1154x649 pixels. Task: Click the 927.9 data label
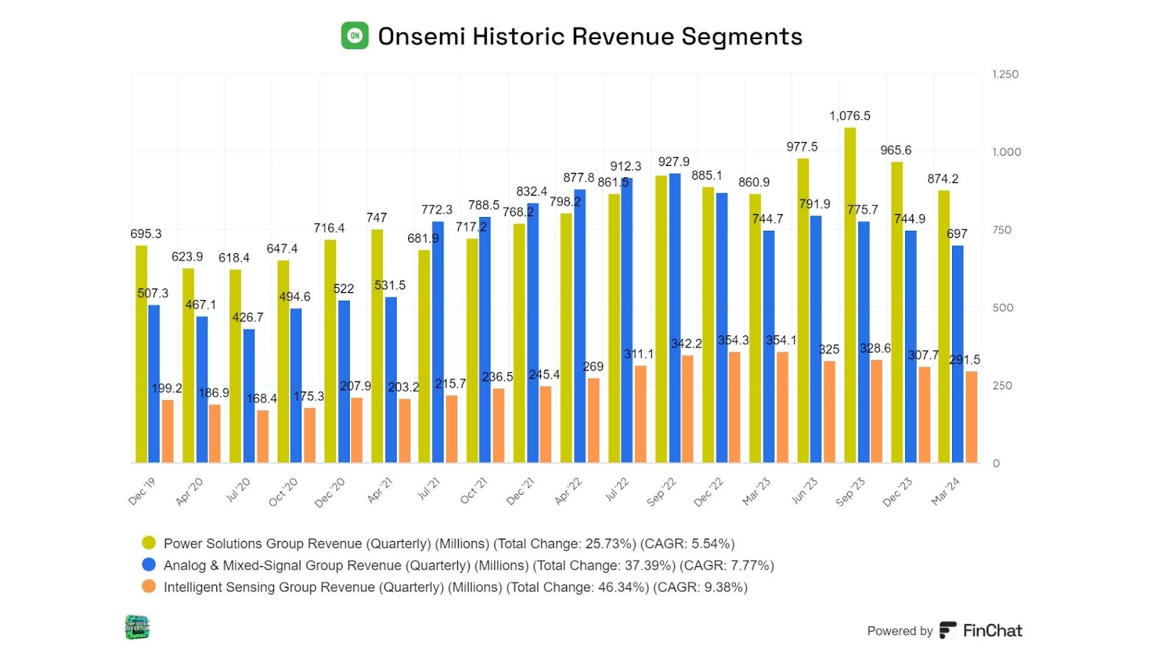(x=674, y=162)
